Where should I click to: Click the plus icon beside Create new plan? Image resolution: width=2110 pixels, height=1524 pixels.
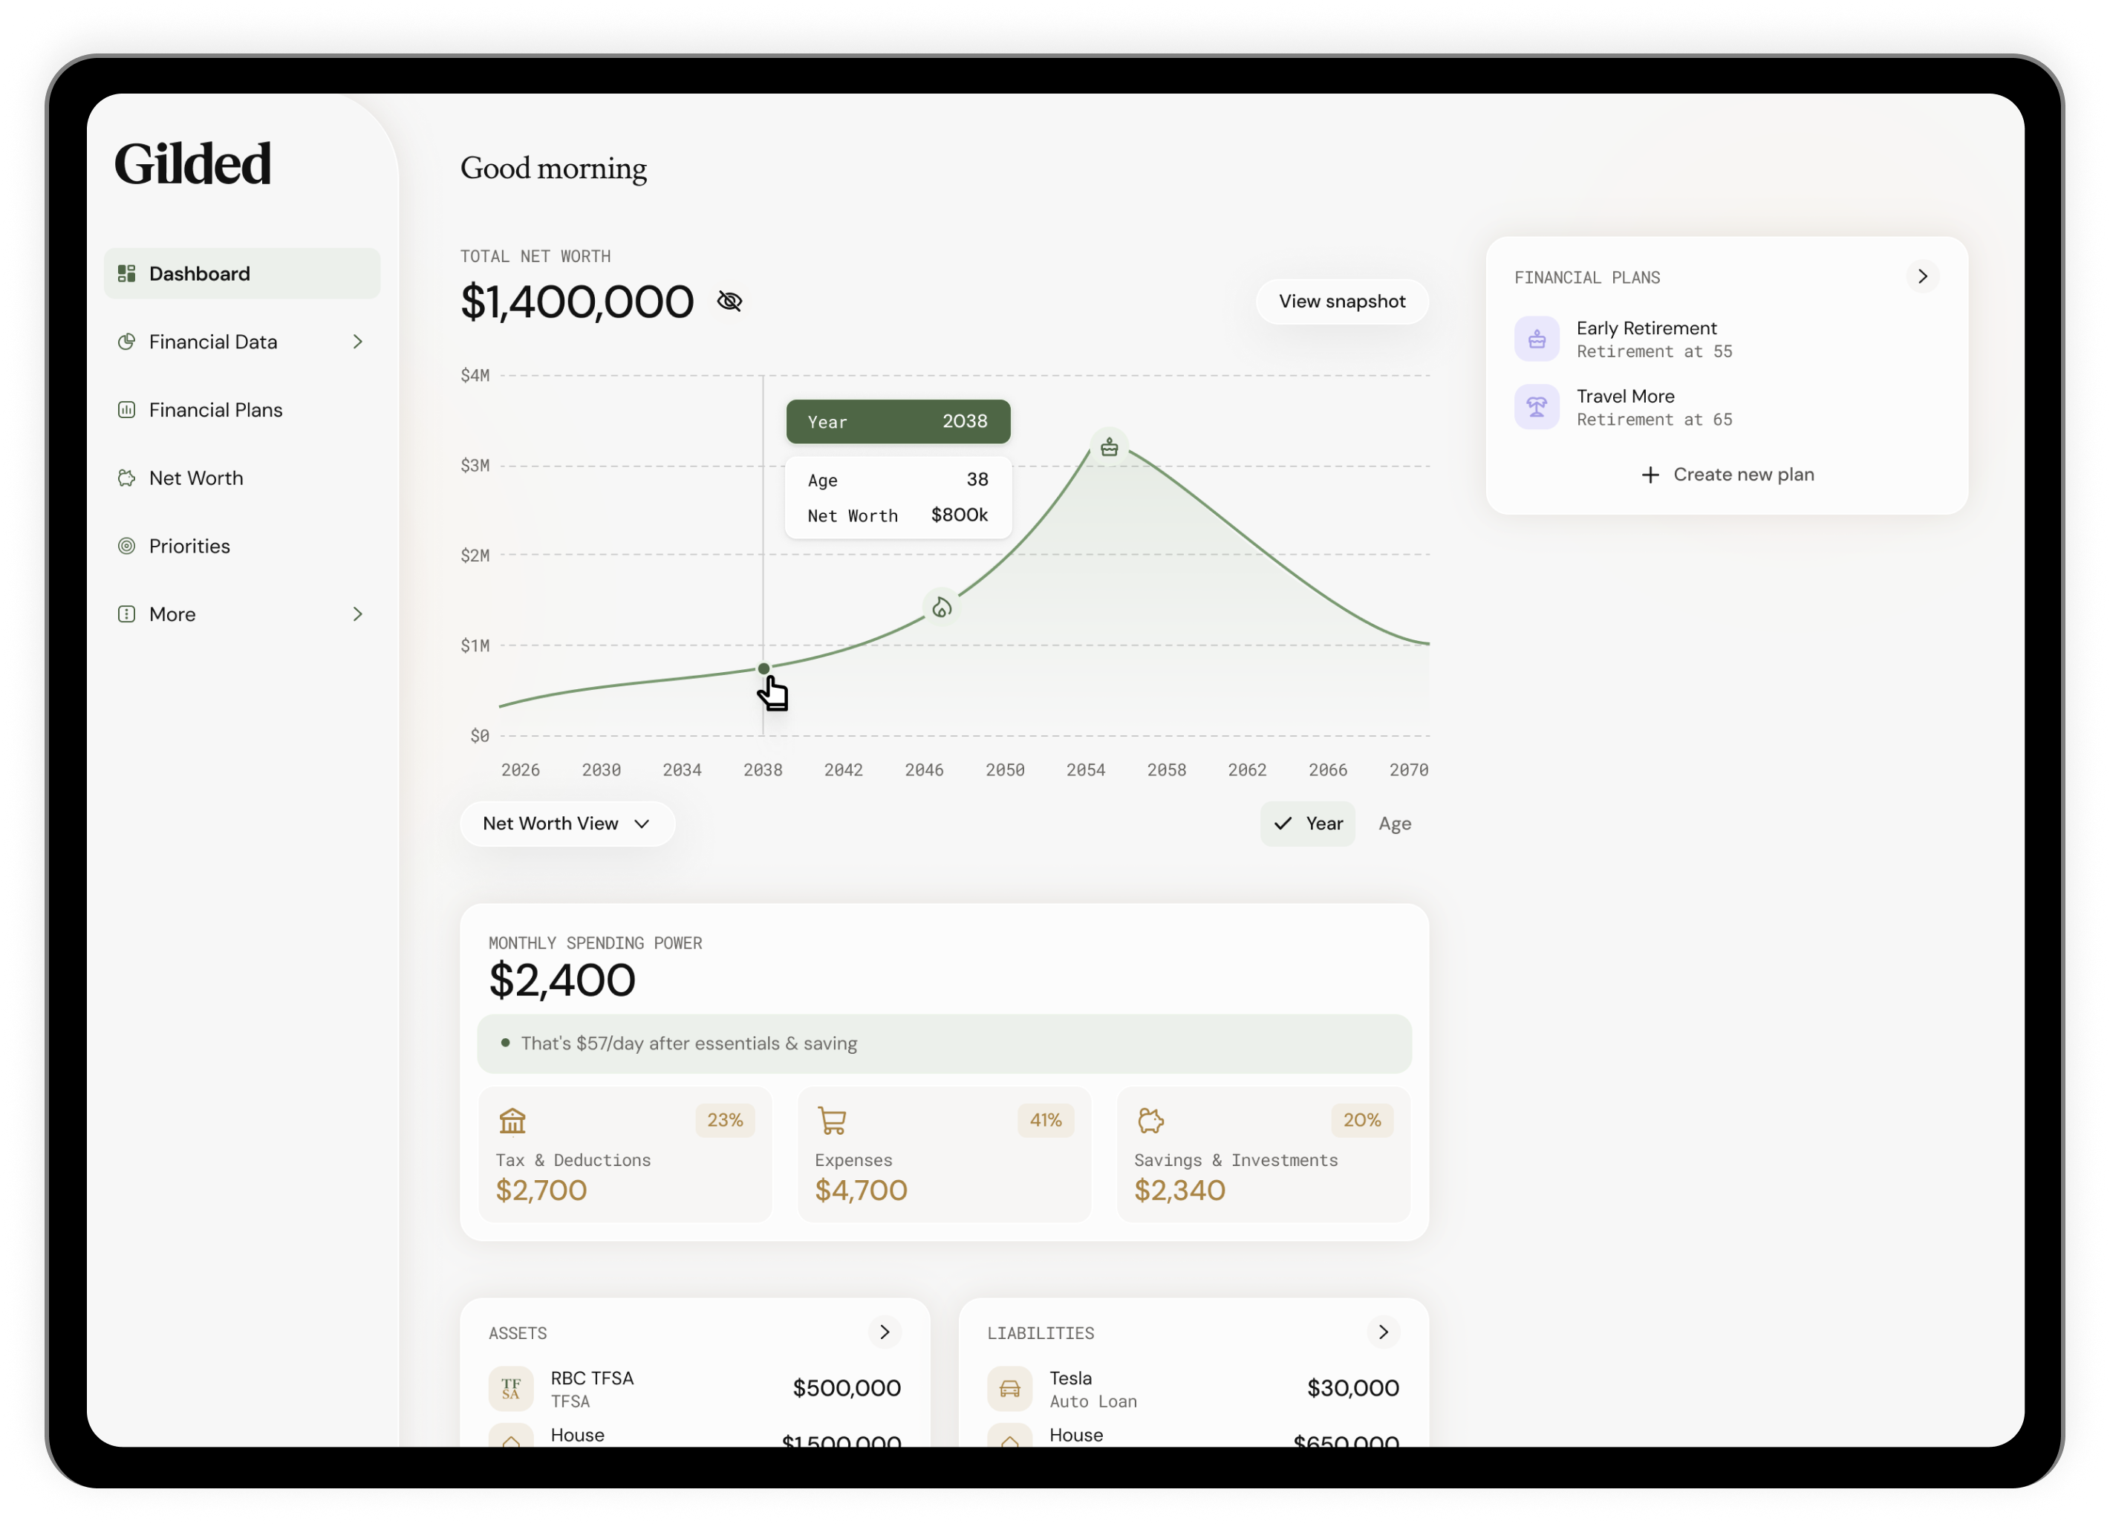(x=1650, y=475)
